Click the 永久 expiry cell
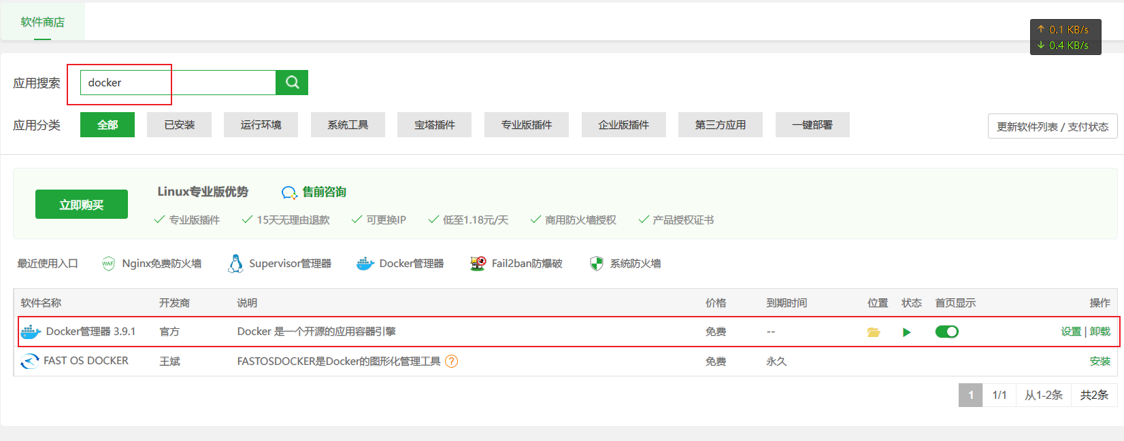 pyautogui.click(x=776, y=361)
